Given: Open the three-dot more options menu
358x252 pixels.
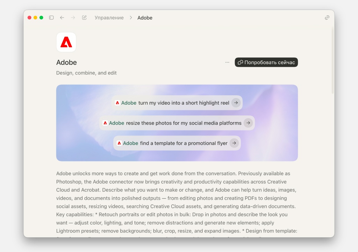Looking at the screenshot, I should tap(227, 62).
